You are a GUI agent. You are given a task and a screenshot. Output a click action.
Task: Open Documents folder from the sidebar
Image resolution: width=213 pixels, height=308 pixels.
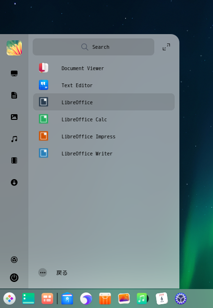coord(14,95)
